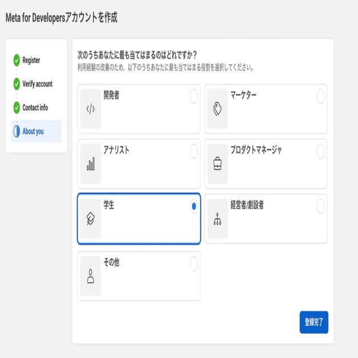Click the analyst bar chart icon
This screenshot has width=358, height=358.
point(91,164)
